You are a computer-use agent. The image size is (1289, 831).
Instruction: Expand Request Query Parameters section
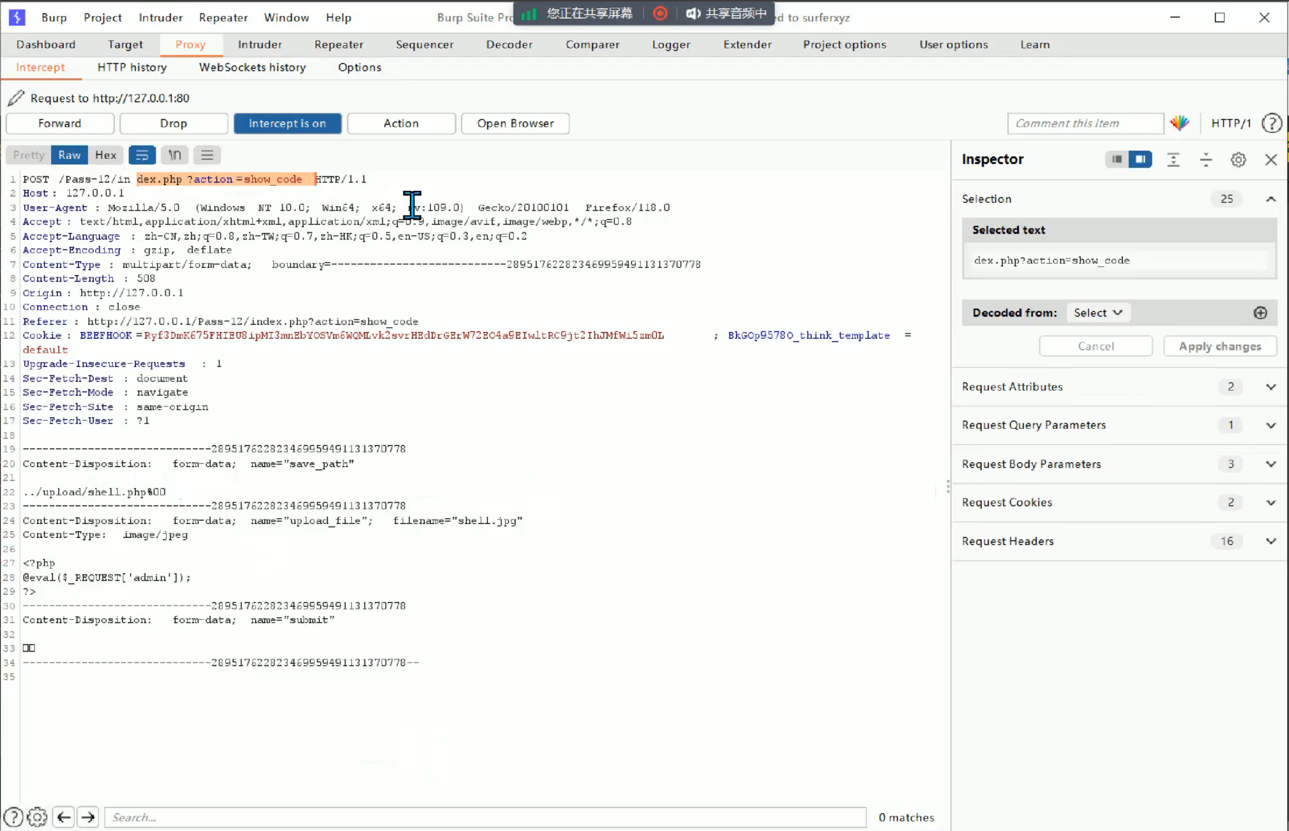(x=1270, y=425)
